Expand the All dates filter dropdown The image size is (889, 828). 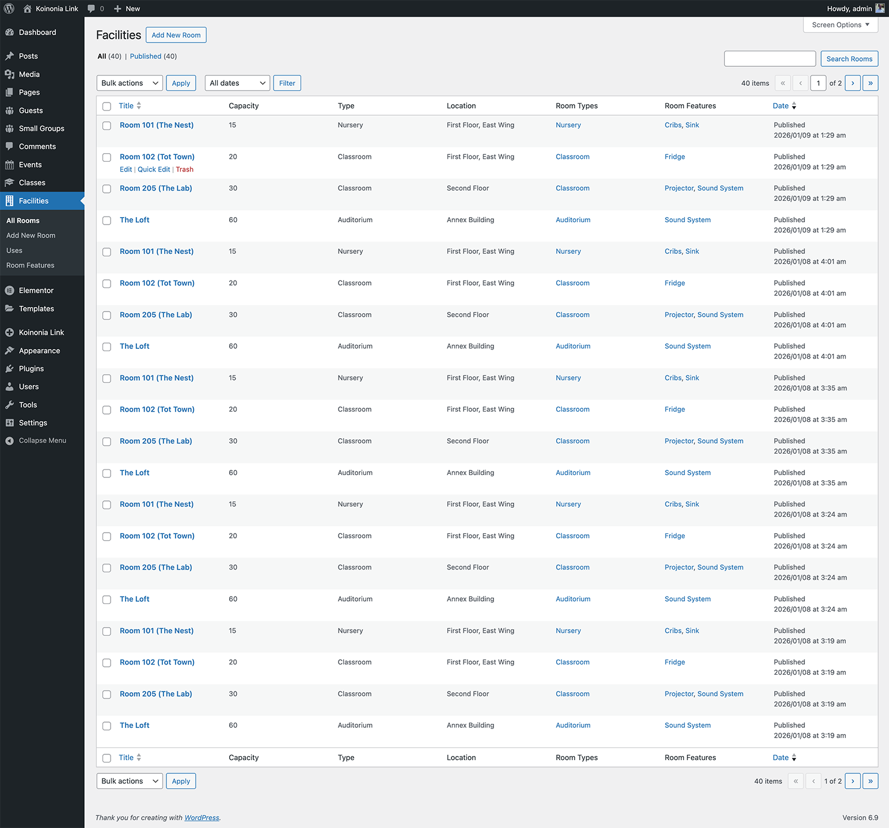click(237, 83)
